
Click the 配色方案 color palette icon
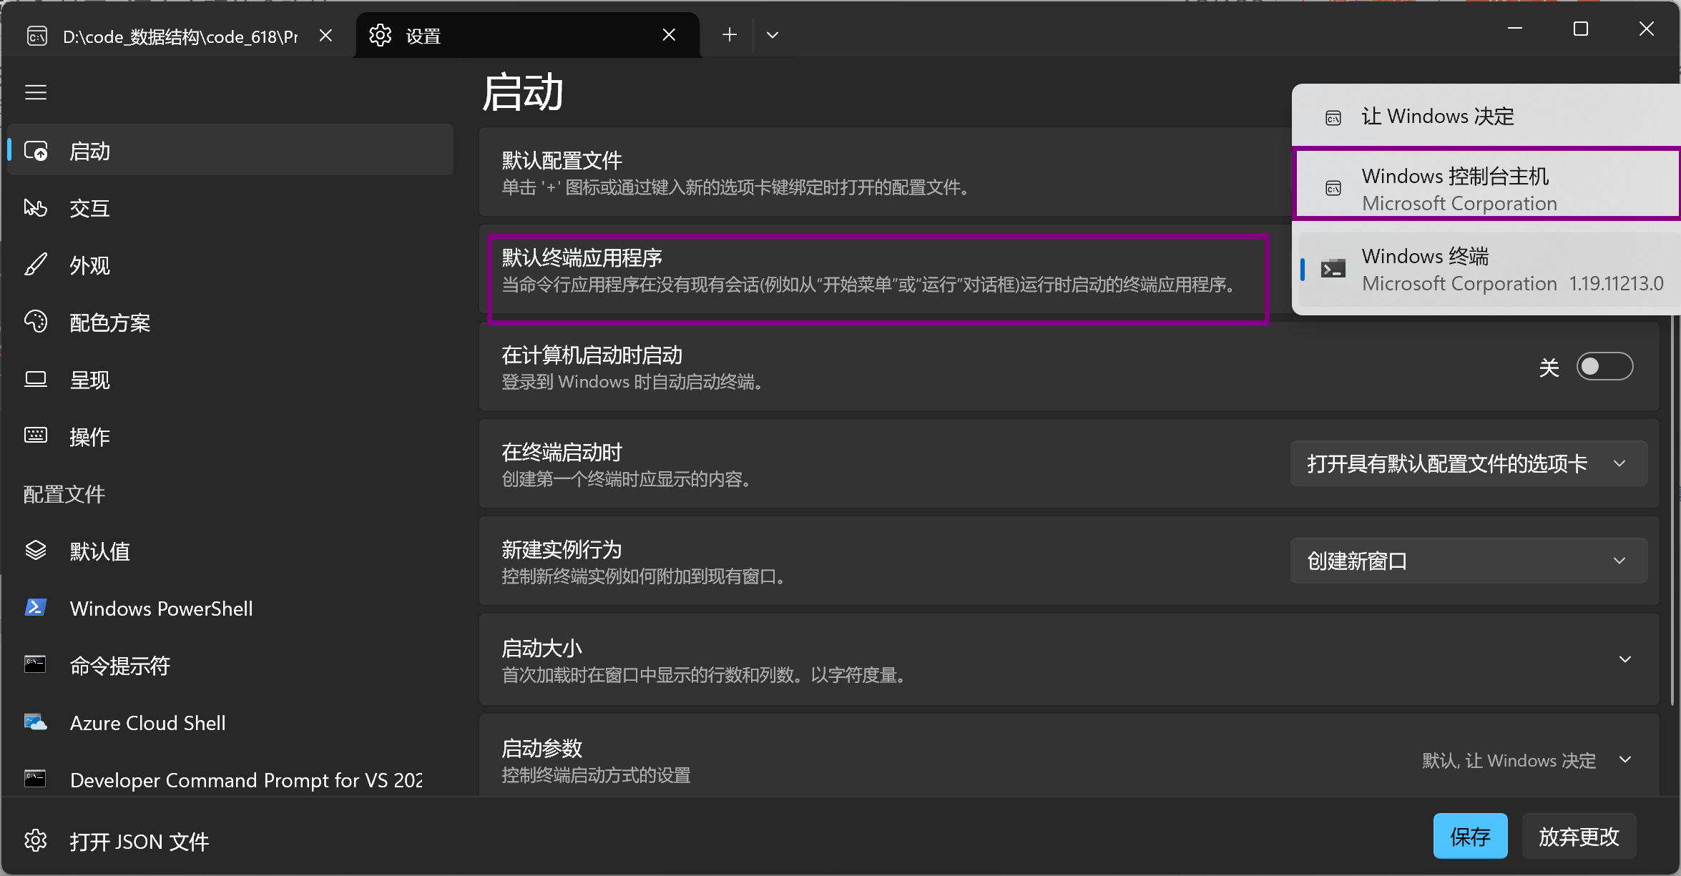pos(36,323)
